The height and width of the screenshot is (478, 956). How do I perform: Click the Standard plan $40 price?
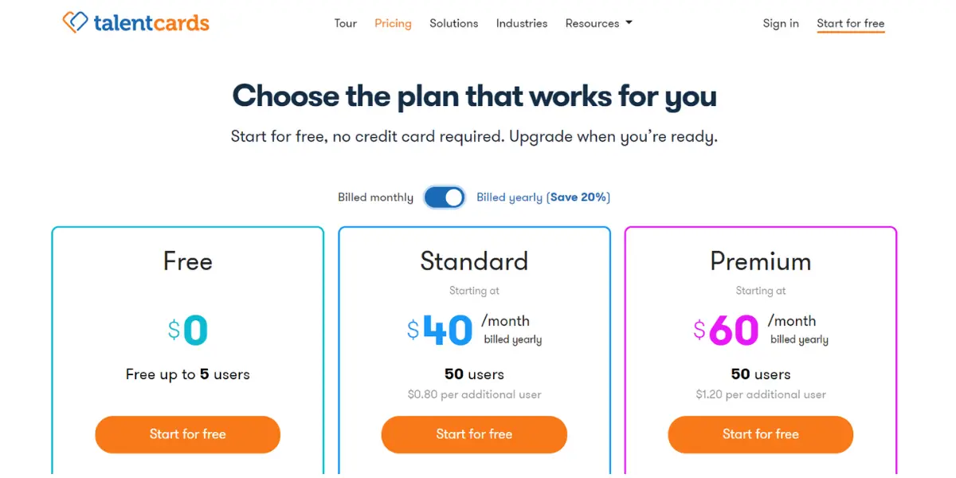tap(440, 330)
